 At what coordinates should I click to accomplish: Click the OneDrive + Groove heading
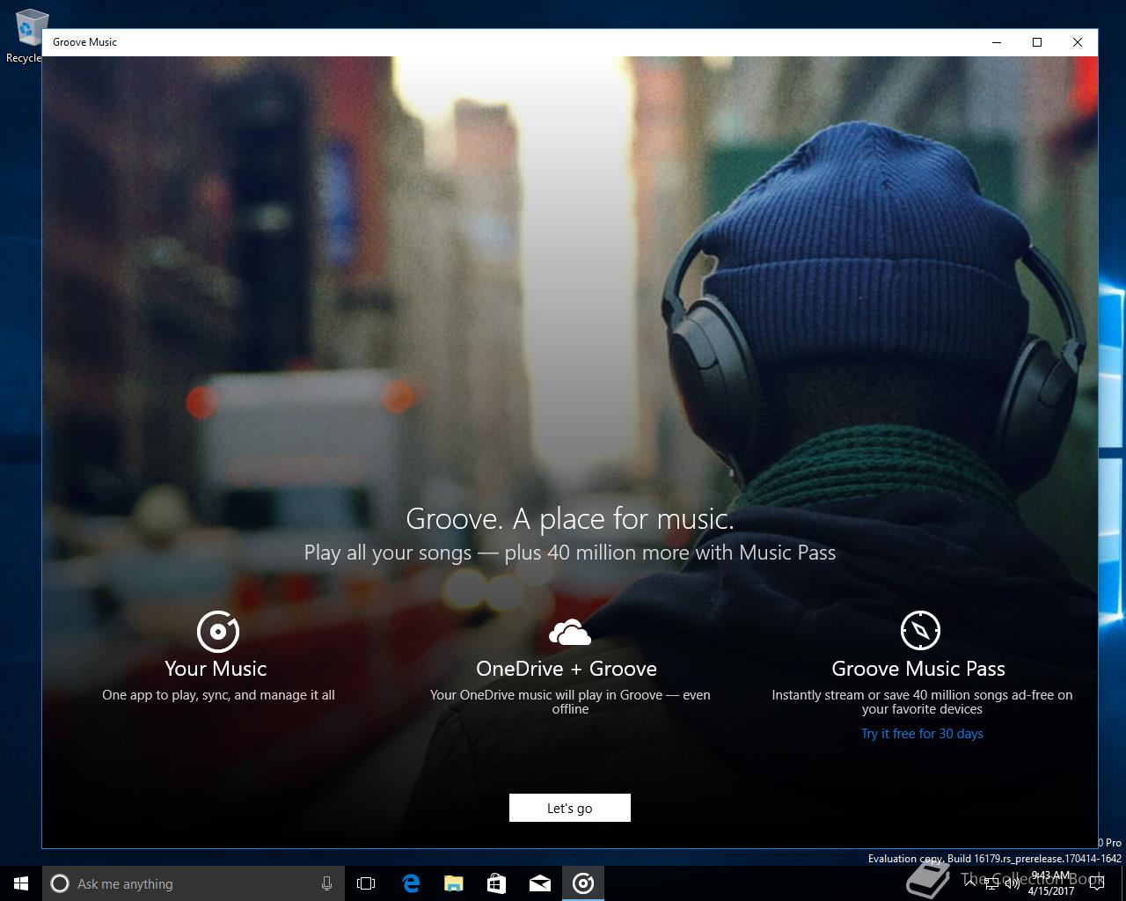click(x=567, y=669)
